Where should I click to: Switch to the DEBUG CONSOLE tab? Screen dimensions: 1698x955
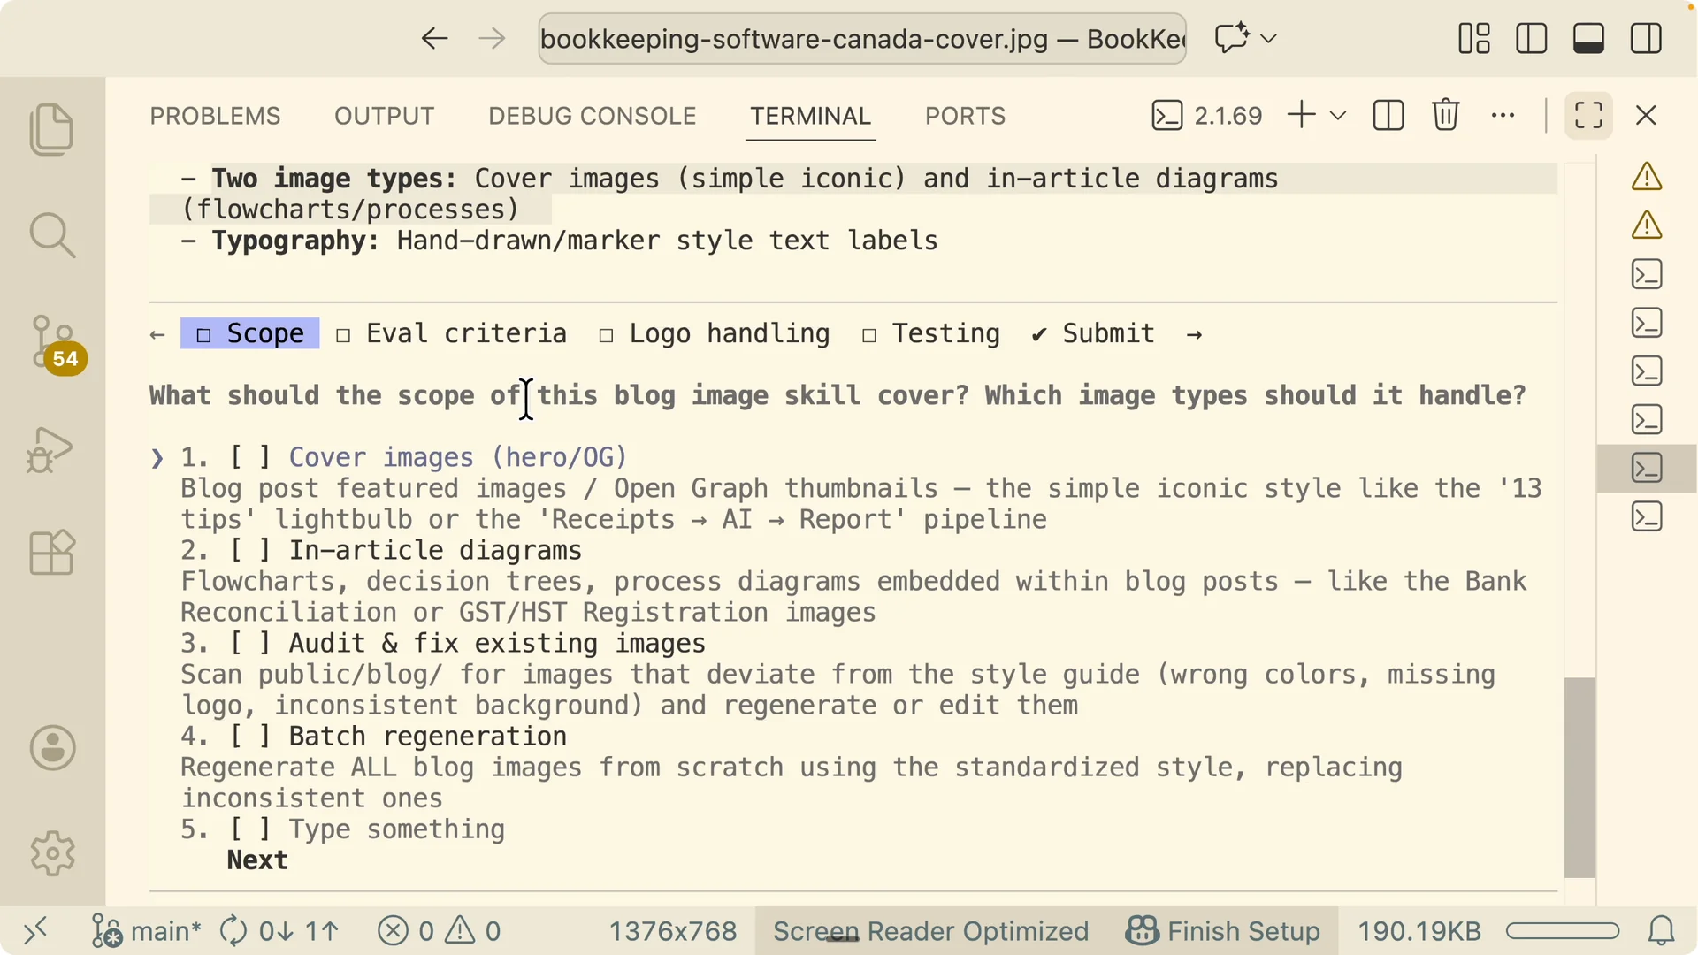click(593, 116)
